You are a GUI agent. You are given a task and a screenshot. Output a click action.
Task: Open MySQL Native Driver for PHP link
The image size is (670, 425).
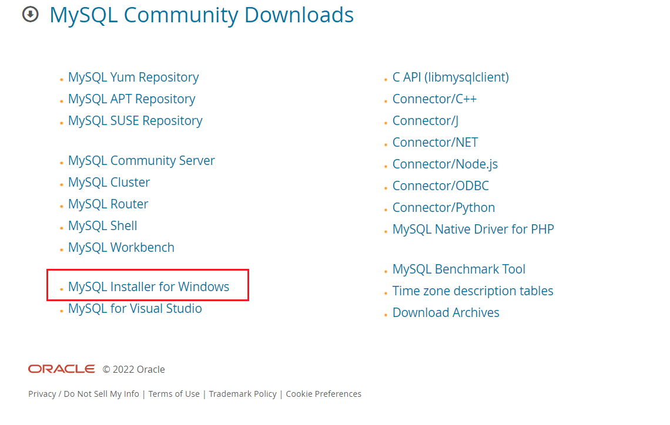pyautogui.click(x=474, y=230)
